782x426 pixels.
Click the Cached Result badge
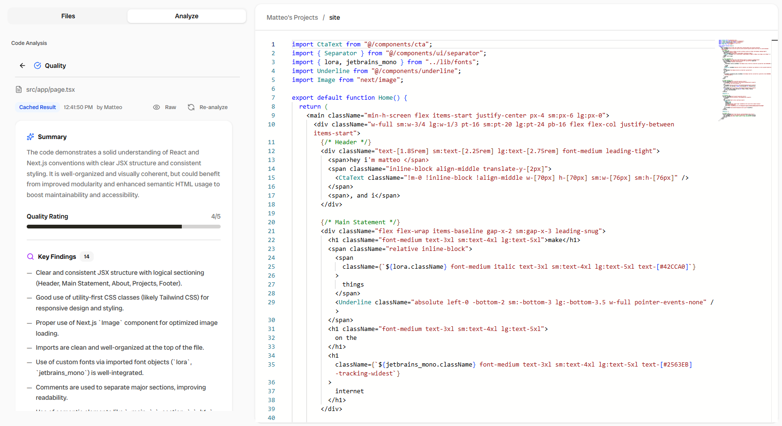pos(37,107)
